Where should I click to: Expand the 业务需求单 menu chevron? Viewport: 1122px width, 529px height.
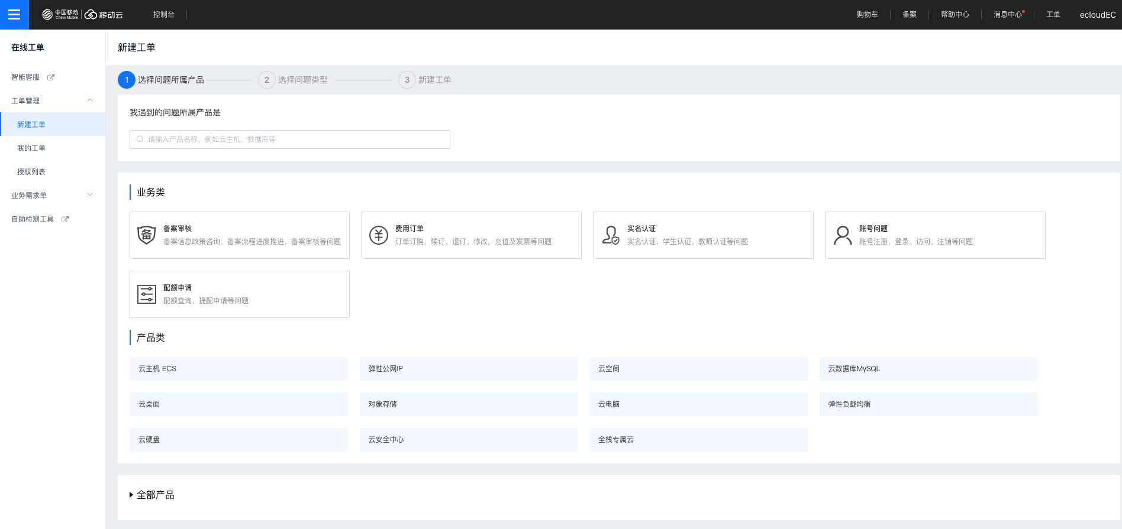tap(90, 194)
